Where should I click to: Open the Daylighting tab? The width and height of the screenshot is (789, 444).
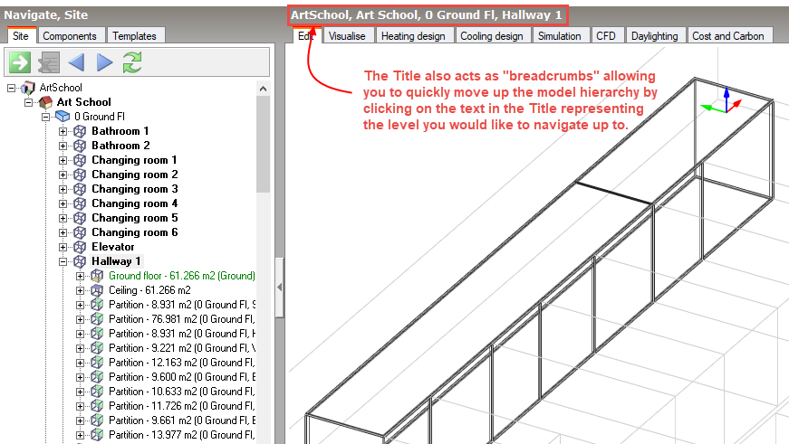653,36
